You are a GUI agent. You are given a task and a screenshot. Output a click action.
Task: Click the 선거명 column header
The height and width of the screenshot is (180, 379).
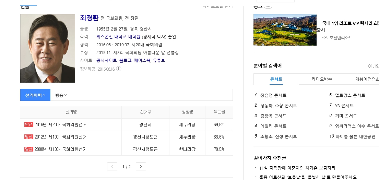click(71, 112)
